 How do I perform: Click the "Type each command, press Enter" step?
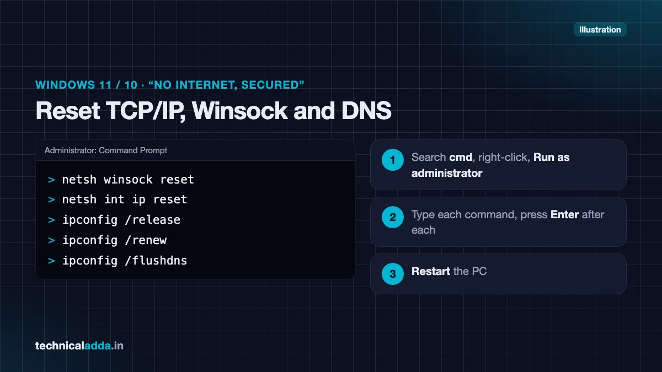tap(498, 222)
